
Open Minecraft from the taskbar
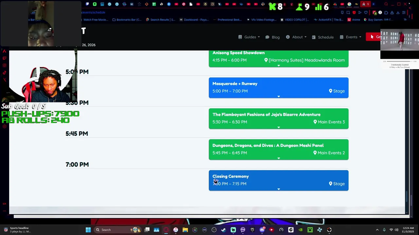click(x=310, y=230)
